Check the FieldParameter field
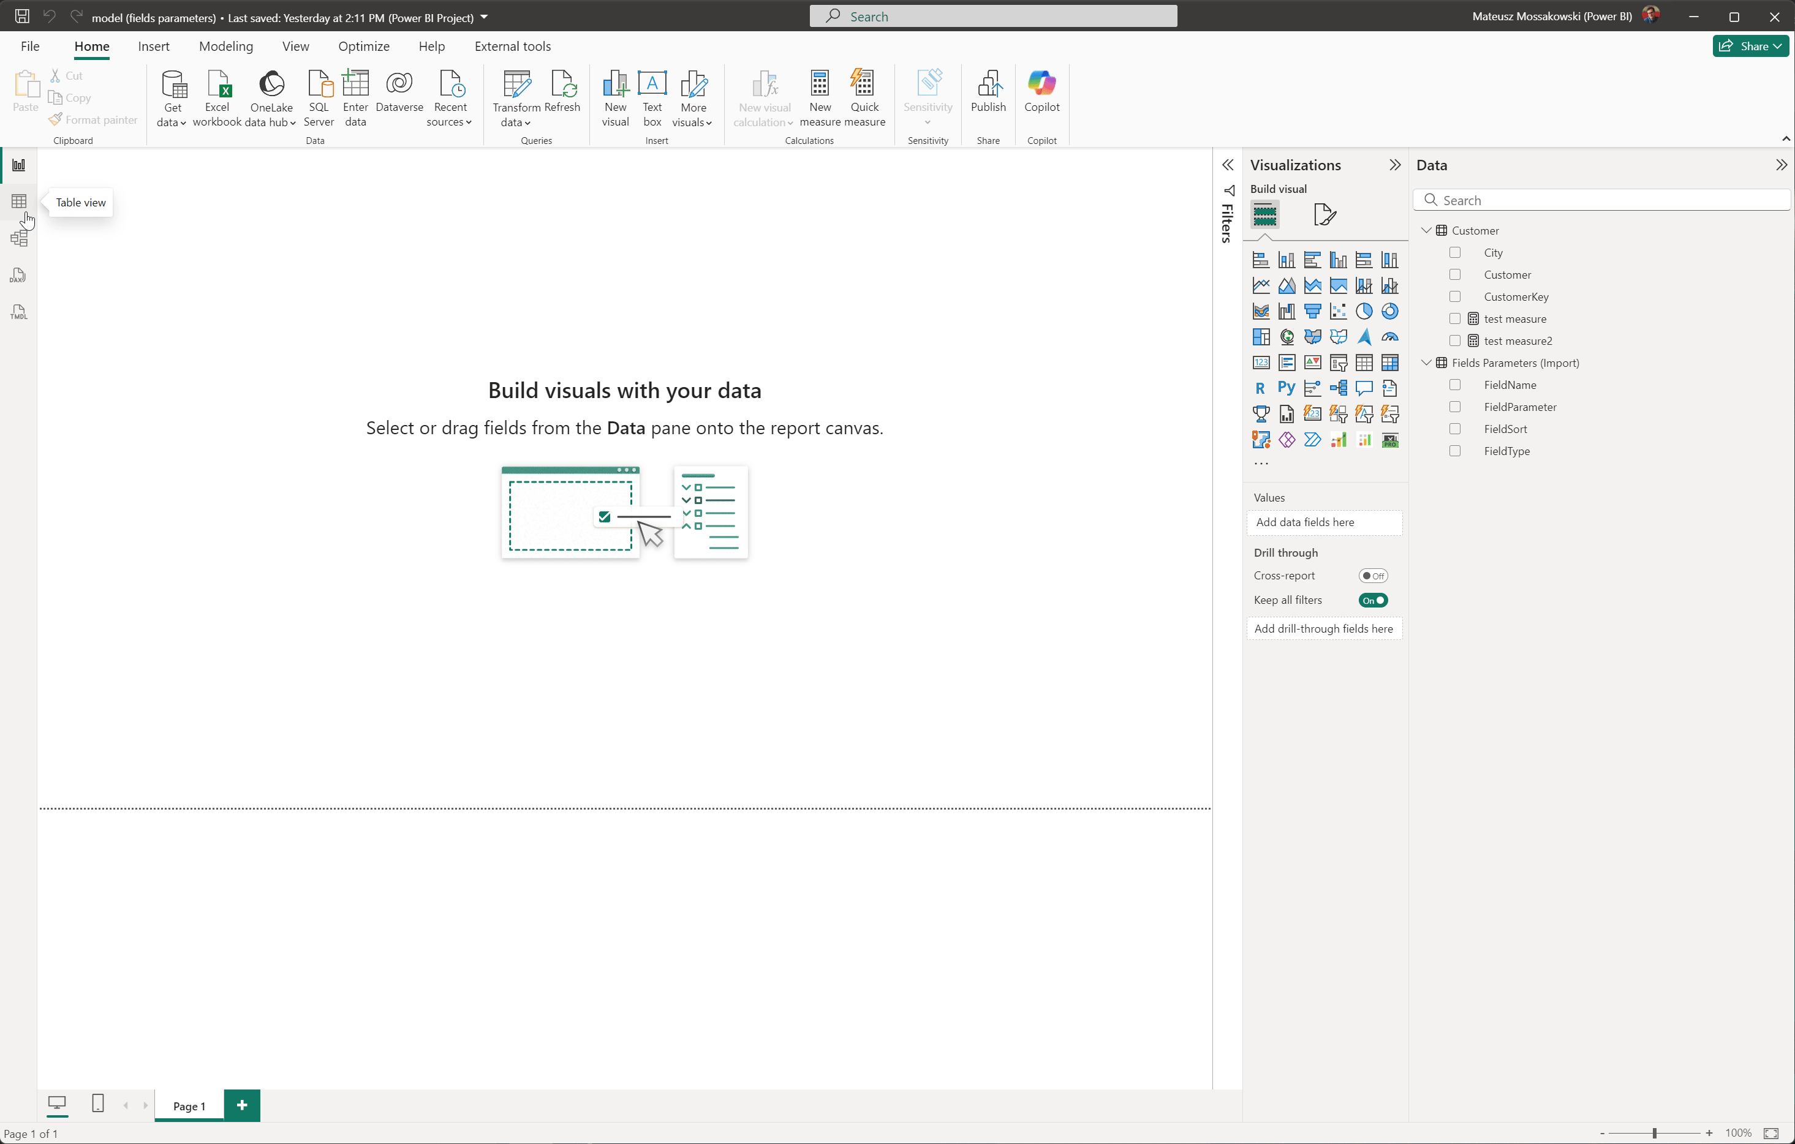Image resolution: width=1795 pixels, height=1144 pixels. click(1454, 407)
